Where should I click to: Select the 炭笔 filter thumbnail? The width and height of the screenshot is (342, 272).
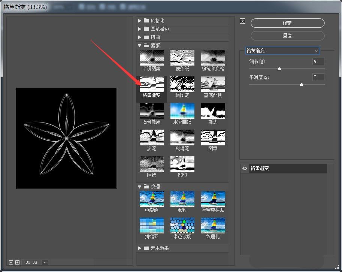pyautogui.click(x=152, y=137)
